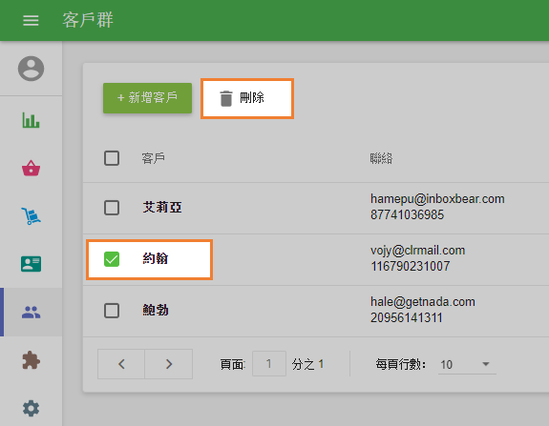Open the user account avatar
The height and width of the screenshot is (426, 549).
32,69
